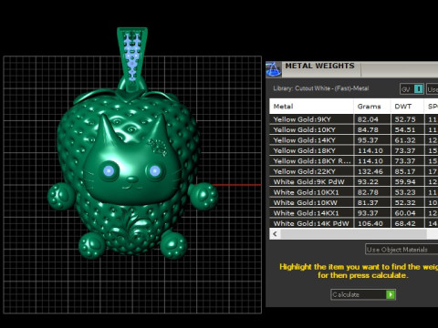Select the White Gold:9K PdW row
Image resolution: width=438 pixels, height=328 pixels.
pyautogui.click(x=354, y=182)
